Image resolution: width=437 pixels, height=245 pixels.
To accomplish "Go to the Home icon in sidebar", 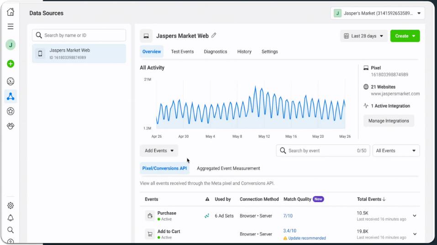I will pyautogui.click(x=11, y=12).
